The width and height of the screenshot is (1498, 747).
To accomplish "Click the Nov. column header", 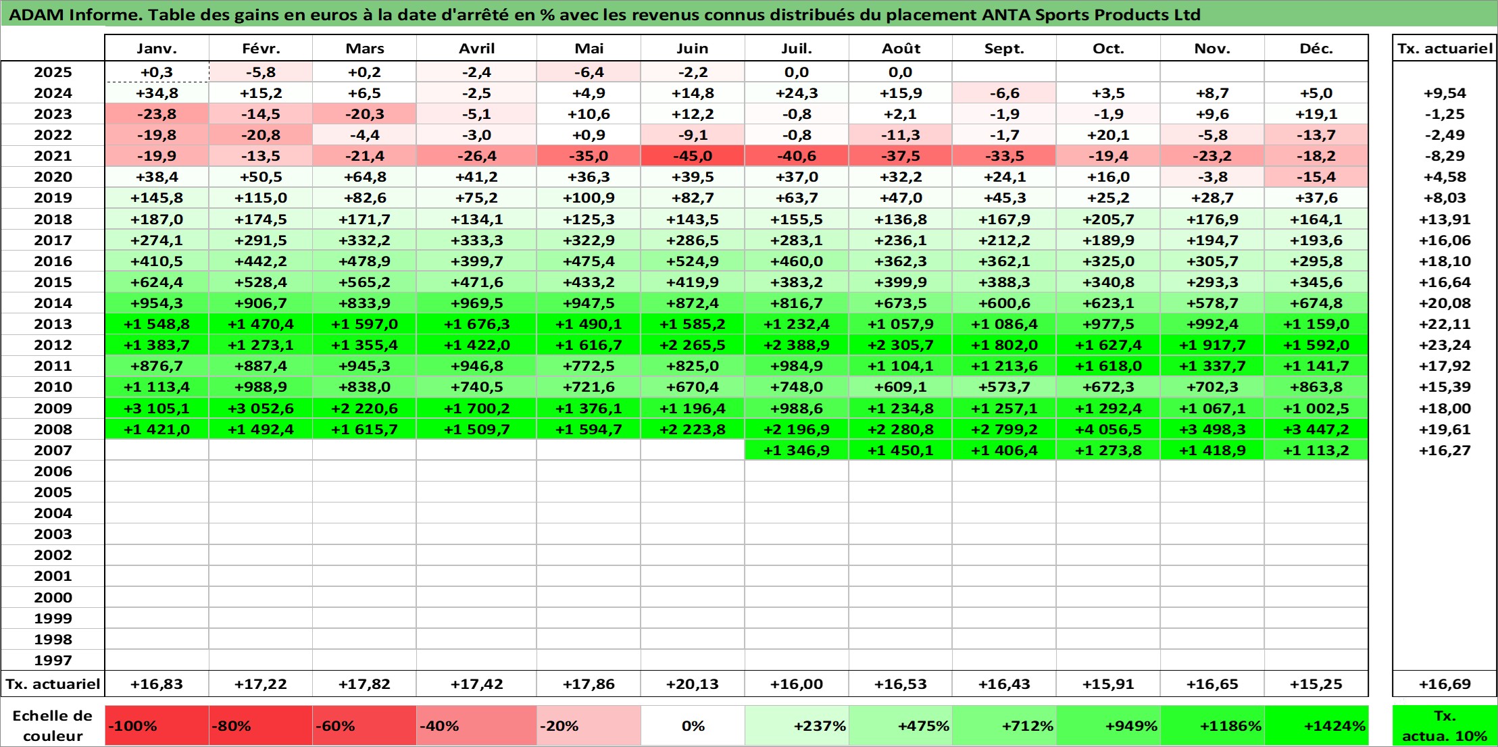I will (1212, 48).
